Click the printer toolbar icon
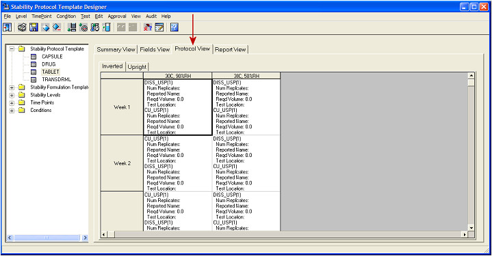 22,27
